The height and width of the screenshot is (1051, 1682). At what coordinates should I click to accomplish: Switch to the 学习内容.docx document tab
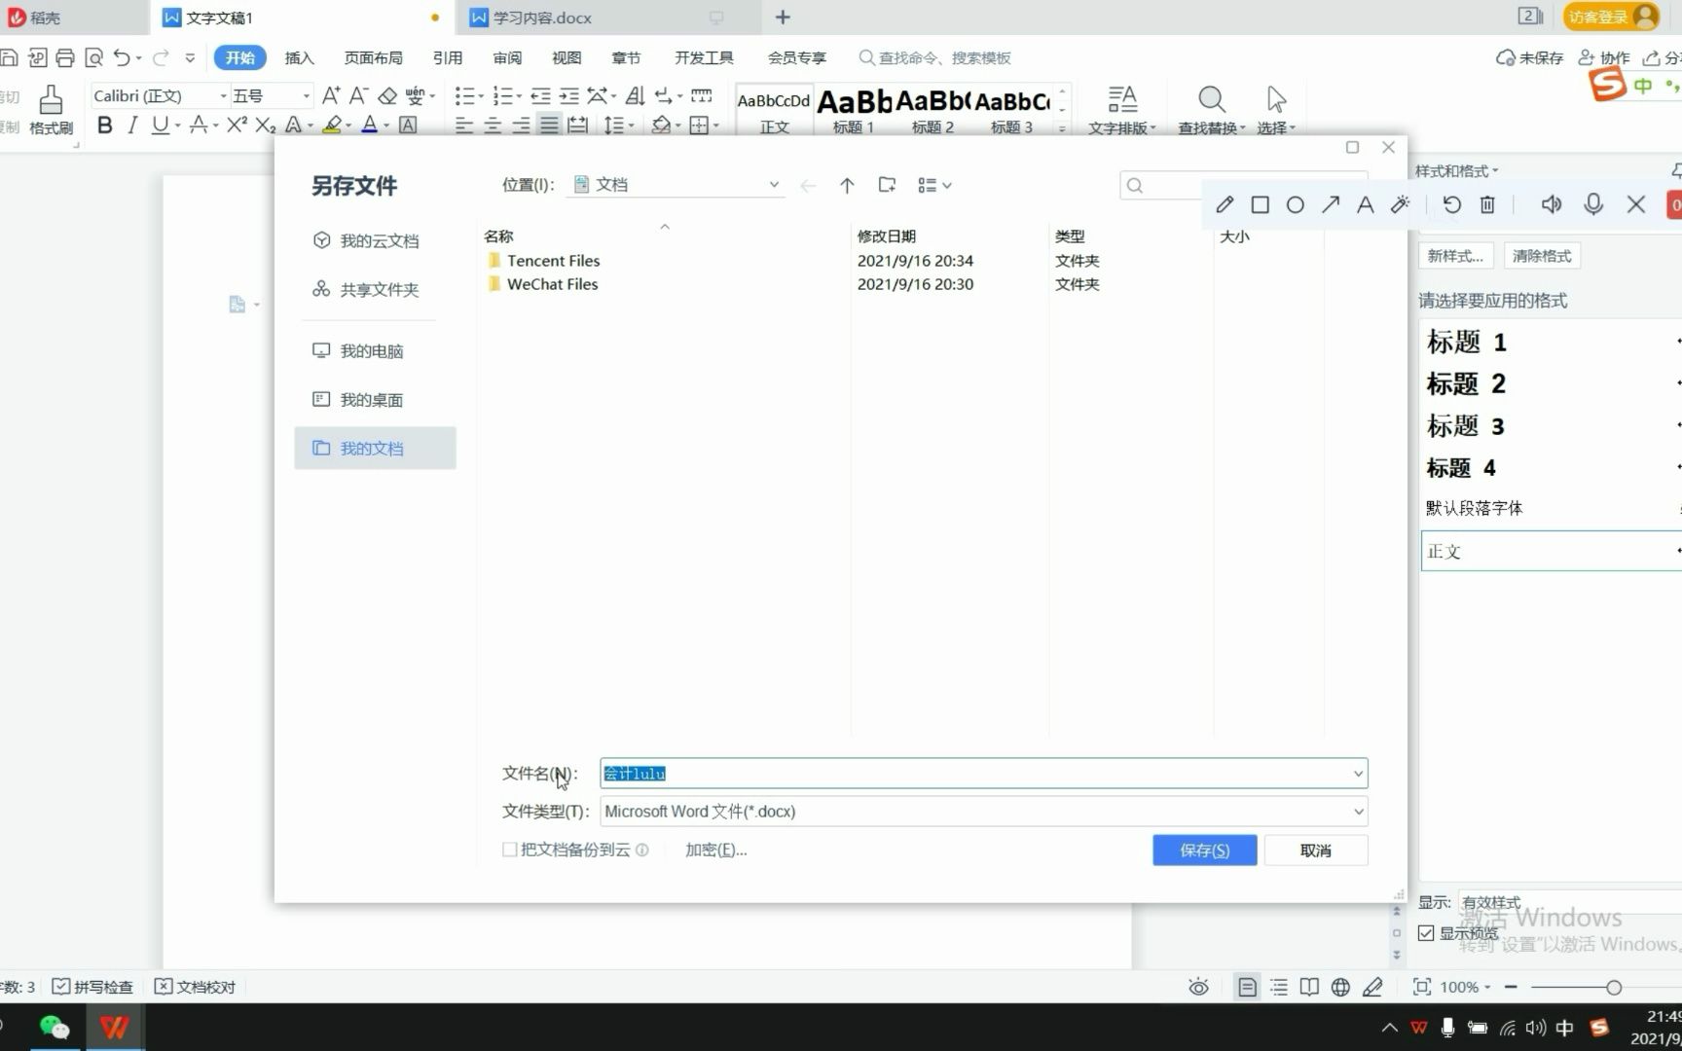(x=542, y=18)
